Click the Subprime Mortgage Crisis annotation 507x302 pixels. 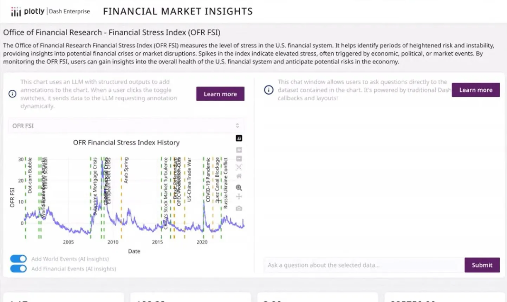(x=95, y=186)
